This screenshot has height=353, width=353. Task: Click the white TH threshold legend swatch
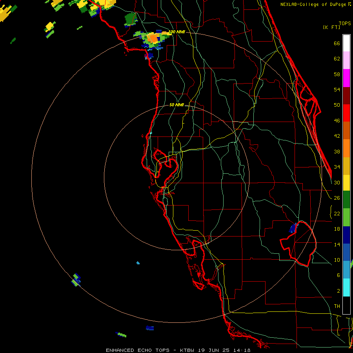coord(346,305)
